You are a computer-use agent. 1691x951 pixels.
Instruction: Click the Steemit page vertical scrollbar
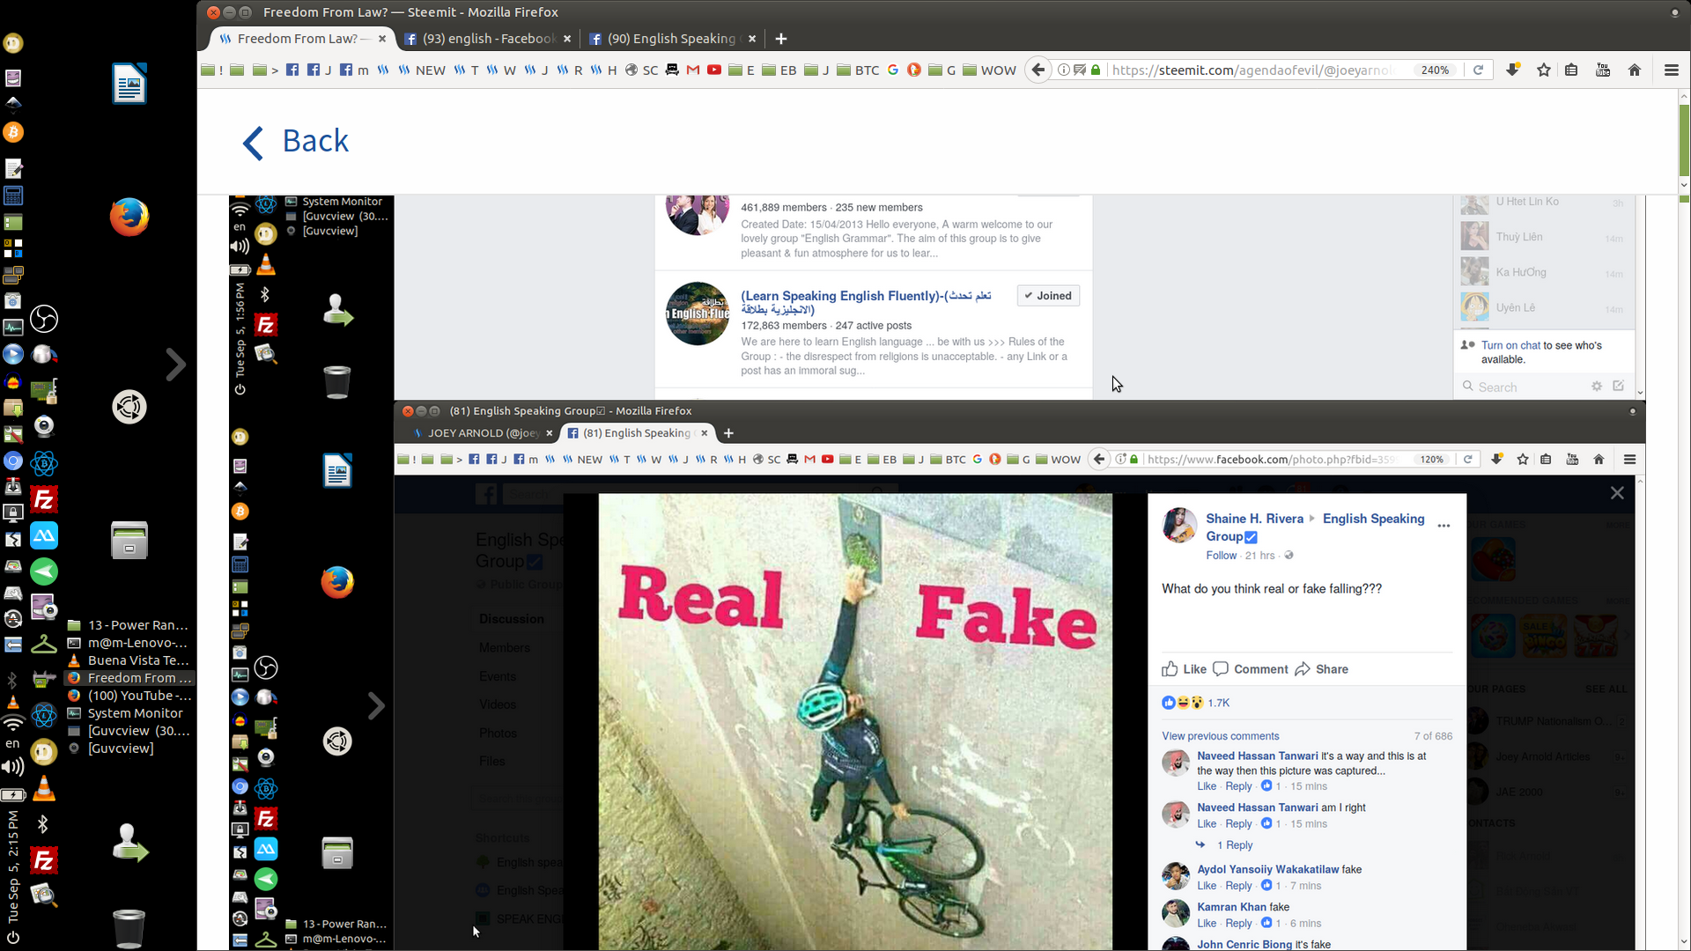tap(1684, 141)
